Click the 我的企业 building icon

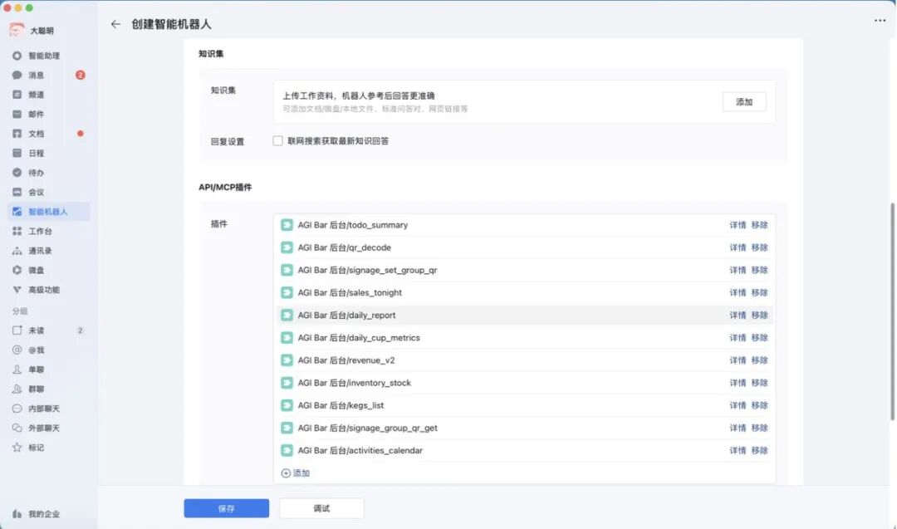pyautogui.click(x=17, y=513)
